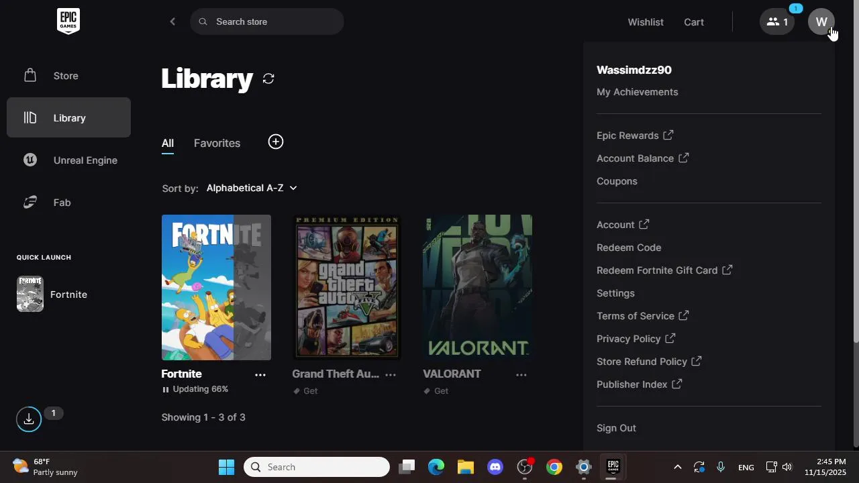Pause the Fortnite update
The height and width of the screenshot is (483, 859).
click(x=166, y=389)
